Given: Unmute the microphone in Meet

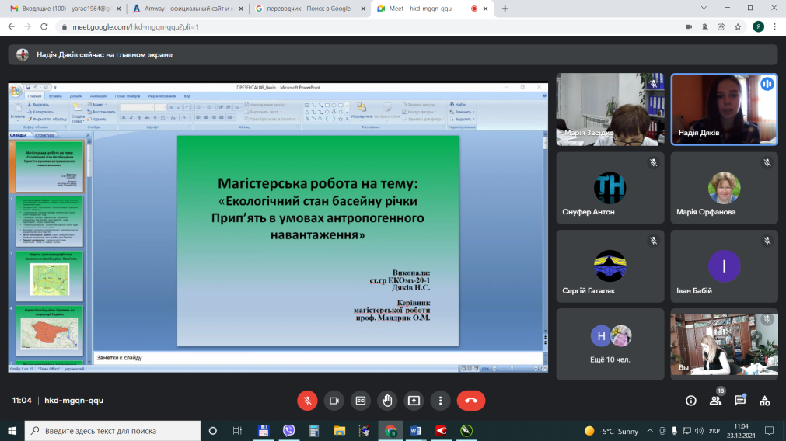Looking at the screenshot, I should 307,401.
